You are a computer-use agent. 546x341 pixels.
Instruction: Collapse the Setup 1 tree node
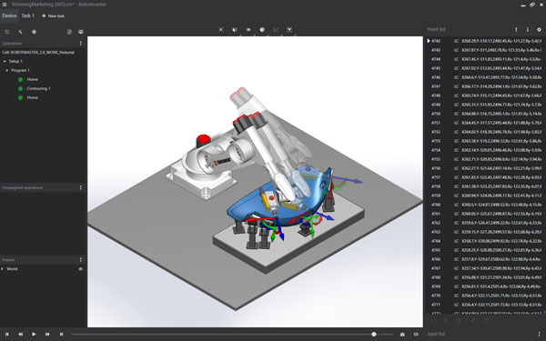pyautogui.click(x=5, y=61)
